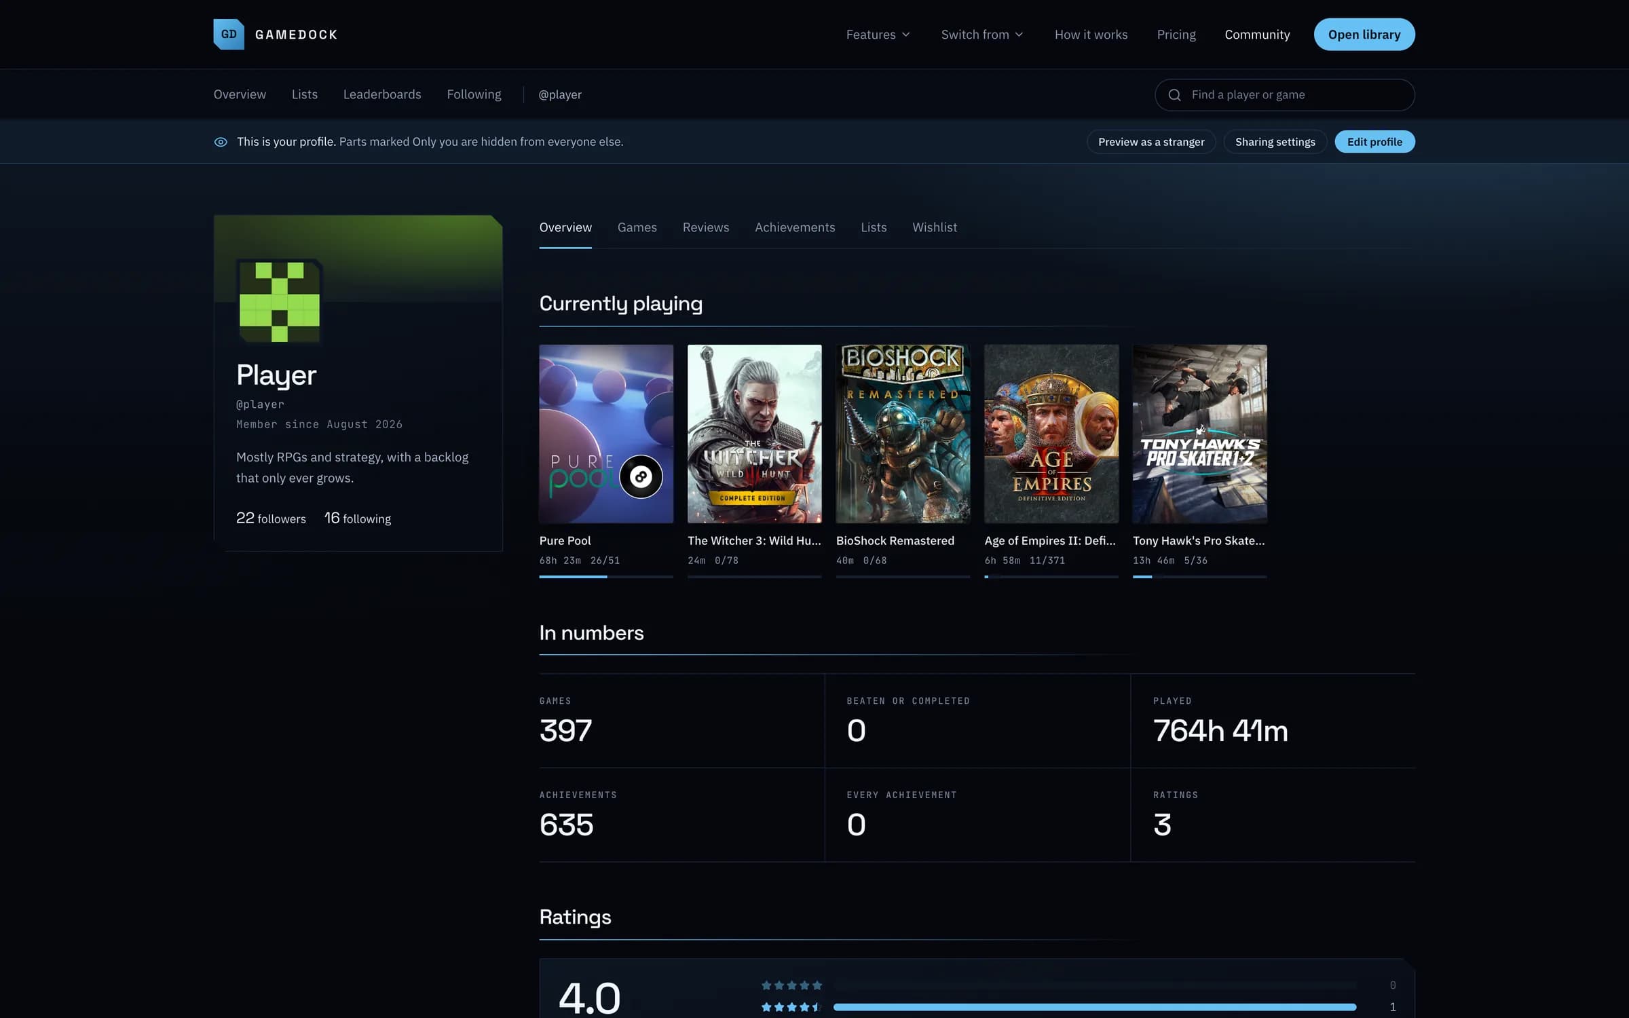
Task: Click the Ratings 3 stat
Action: tap(1273, 815)
